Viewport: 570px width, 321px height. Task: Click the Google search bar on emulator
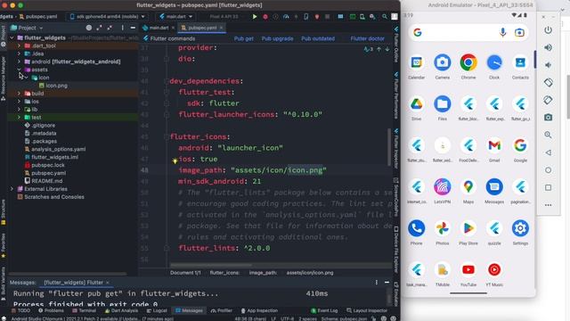point(468,32)
